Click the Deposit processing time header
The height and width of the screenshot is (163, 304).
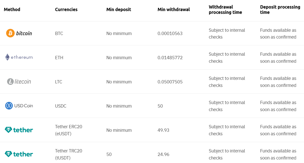pos(280,10)
